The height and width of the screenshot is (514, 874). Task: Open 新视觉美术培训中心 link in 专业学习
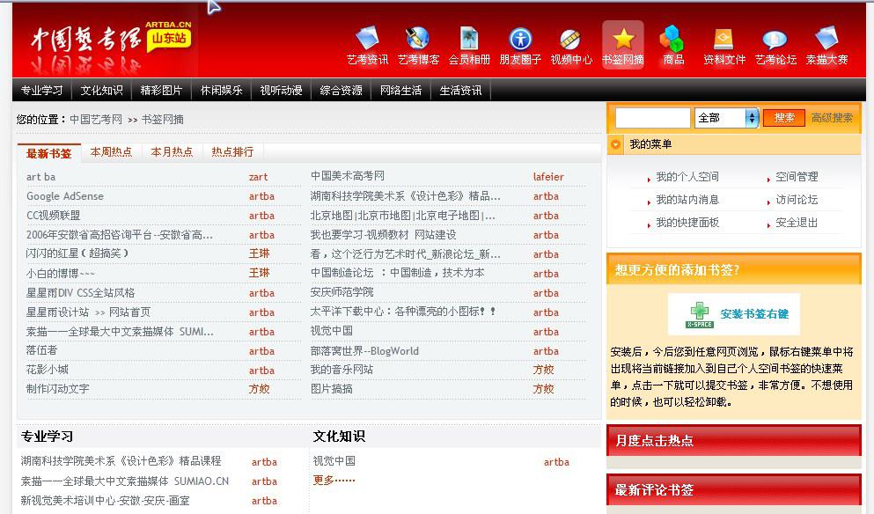tap(105, 501)
